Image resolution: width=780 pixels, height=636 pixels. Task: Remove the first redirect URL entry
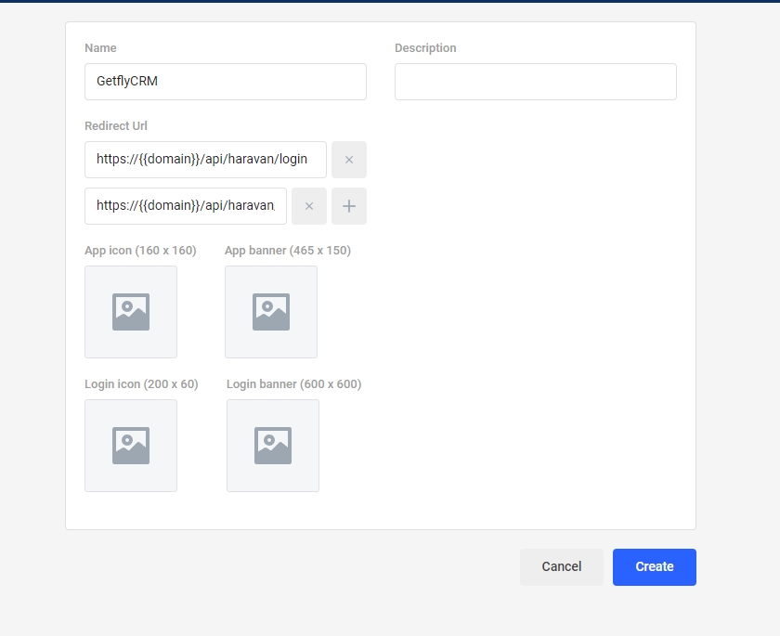[x=349, y=160]
